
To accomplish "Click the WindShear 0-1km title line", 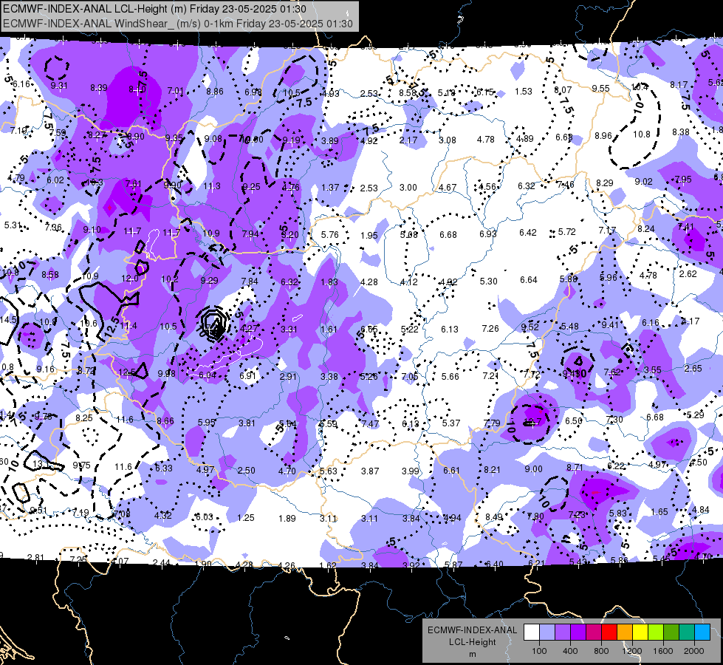I will point(177,24).
